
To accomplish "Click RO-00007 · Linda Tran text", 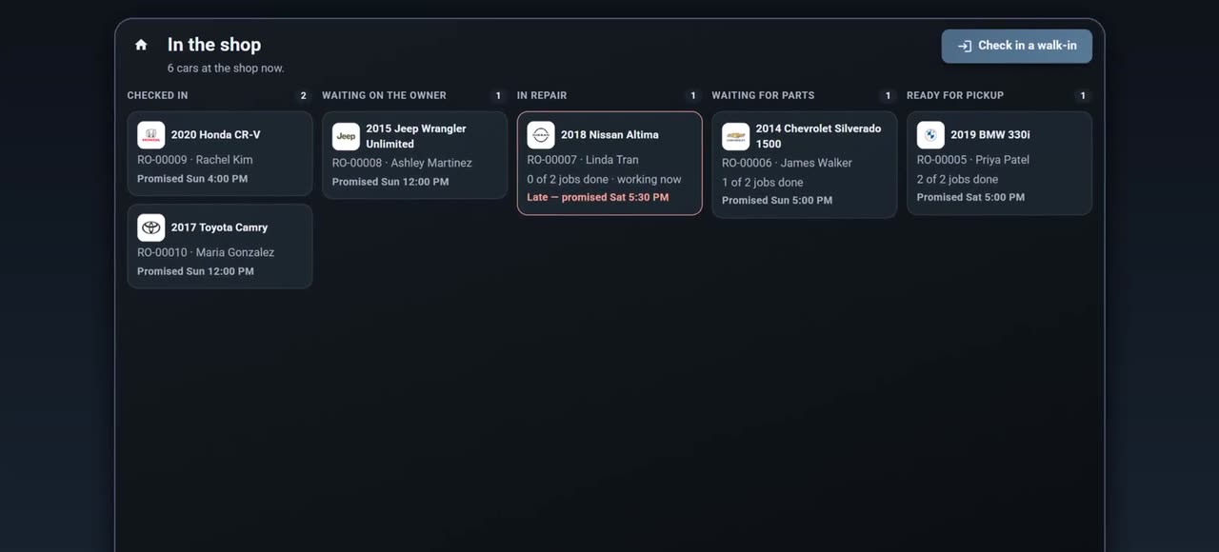I will point(583,160).
